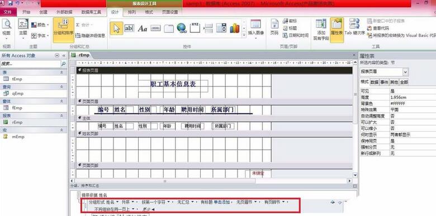This screenshot has width=436, height=216.
Task: Choose the Insert Page Break control
Action: [208, 28]
